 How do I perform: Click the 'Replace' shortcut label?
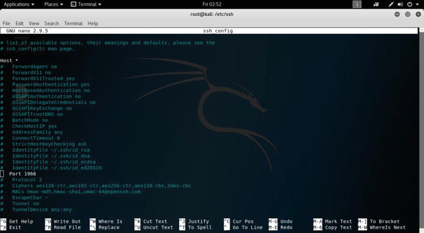[x=109, y=227]
